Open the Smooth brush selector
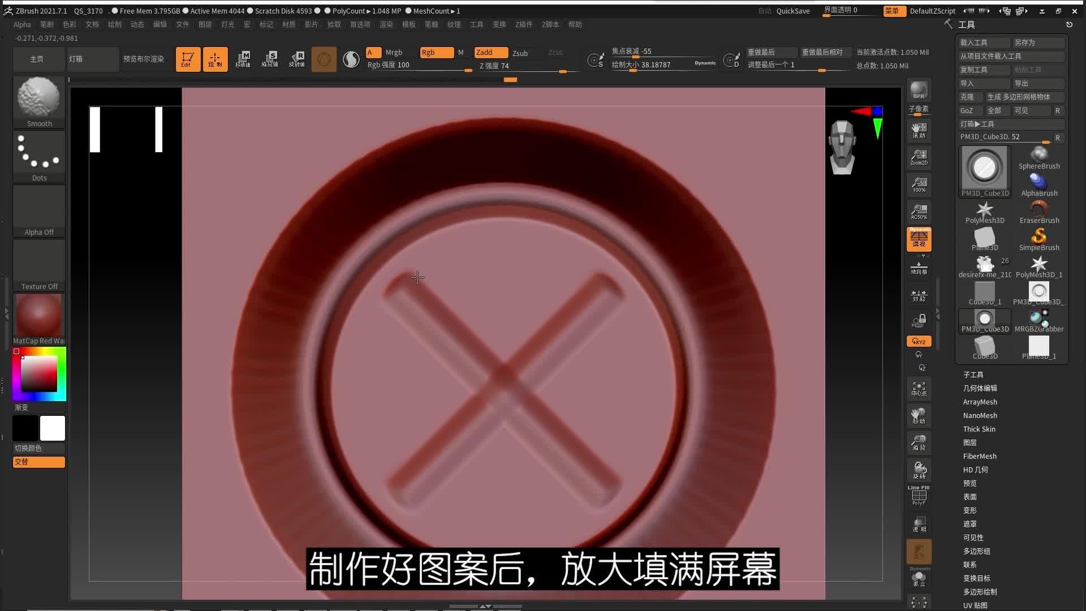 tap(39, 102)
